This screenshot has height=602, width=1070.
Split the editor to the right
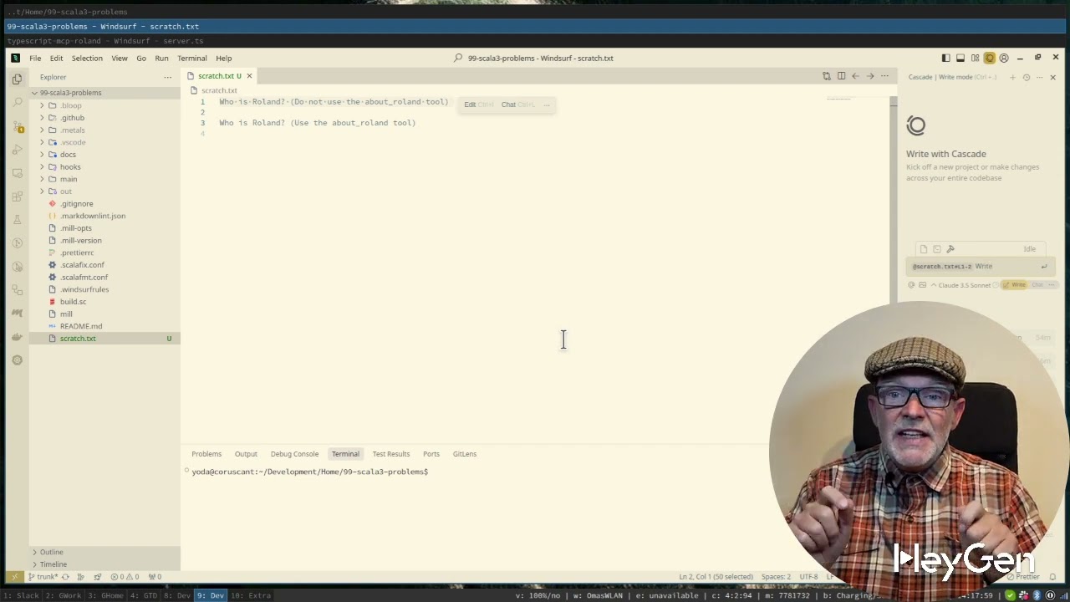[x=841, y=76]
